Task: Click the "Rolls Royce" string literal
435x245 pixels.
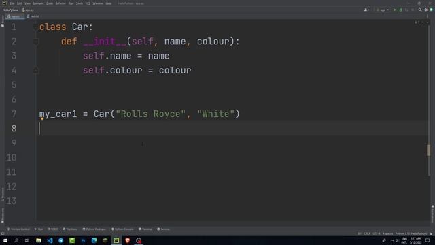Action: pyautogui.click(x=151, y=114)
